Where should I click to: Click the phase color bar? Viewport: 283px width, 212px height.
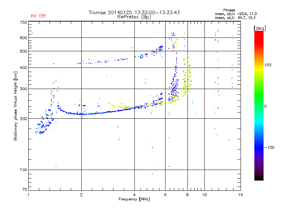(259, 106)
